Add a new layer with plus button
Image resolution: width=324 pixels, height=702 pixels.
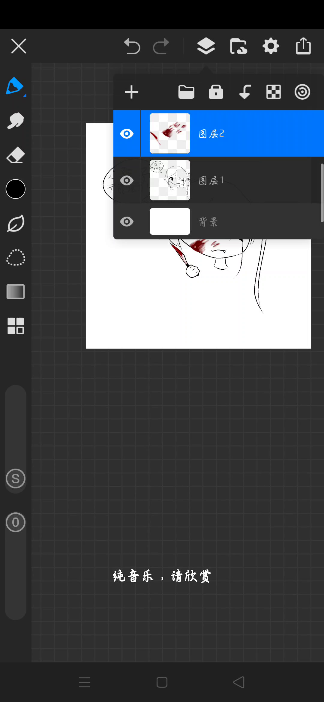pos(131,92)
